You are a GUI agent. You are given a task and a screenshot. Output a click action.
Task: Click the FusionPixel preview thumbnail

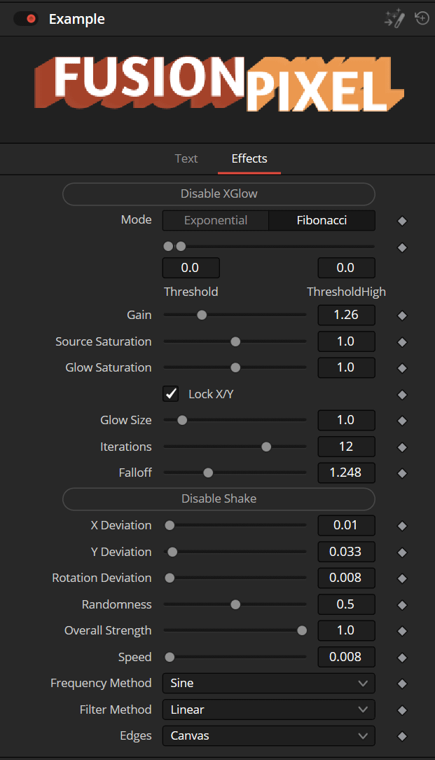point(219,84)
